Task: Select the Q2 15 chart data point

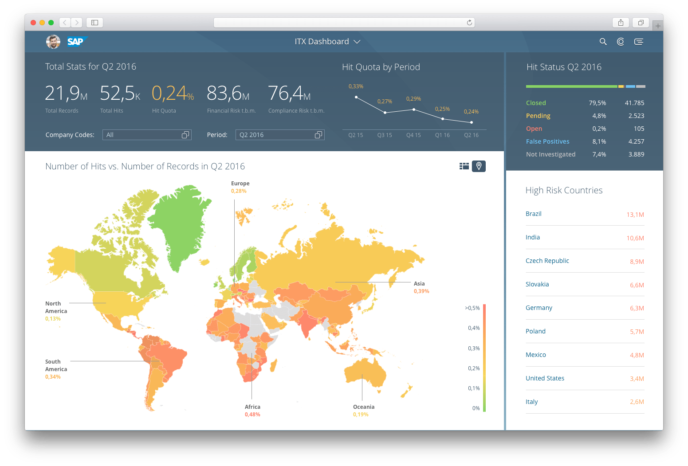Action: (x=356, y=97)
